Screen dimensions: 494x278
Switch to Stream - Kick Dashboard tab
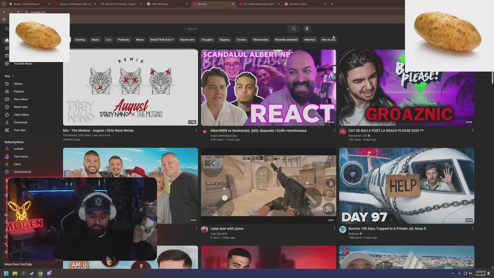coord(29,4)
